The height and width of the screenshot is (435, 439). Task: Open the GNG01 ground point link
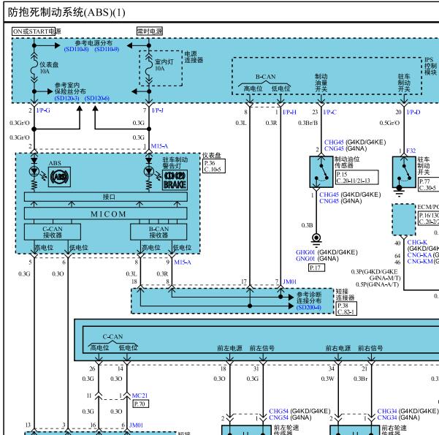point(305,259)
